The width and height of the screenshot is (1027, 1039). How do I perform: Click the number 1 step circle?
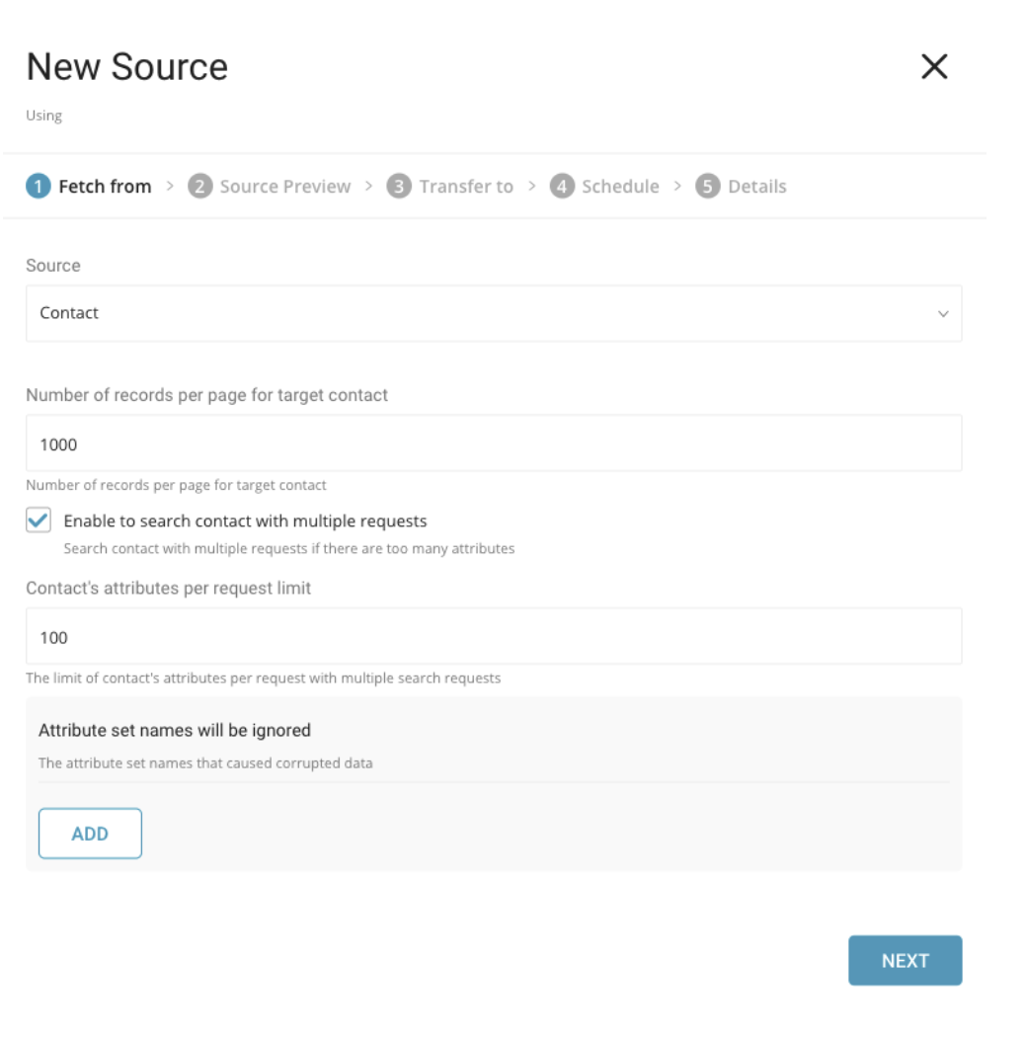point(38,187)
